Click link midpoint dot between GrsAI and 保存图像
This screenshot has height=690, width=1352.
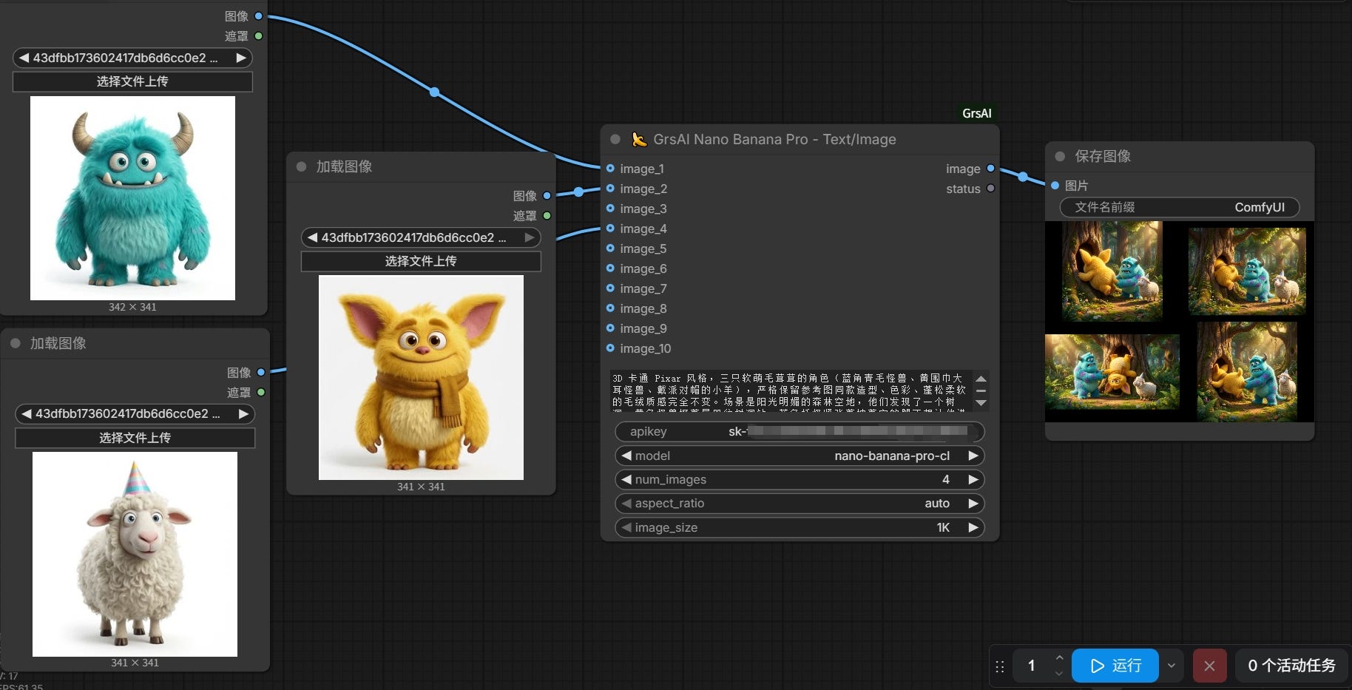(1023, 177)
